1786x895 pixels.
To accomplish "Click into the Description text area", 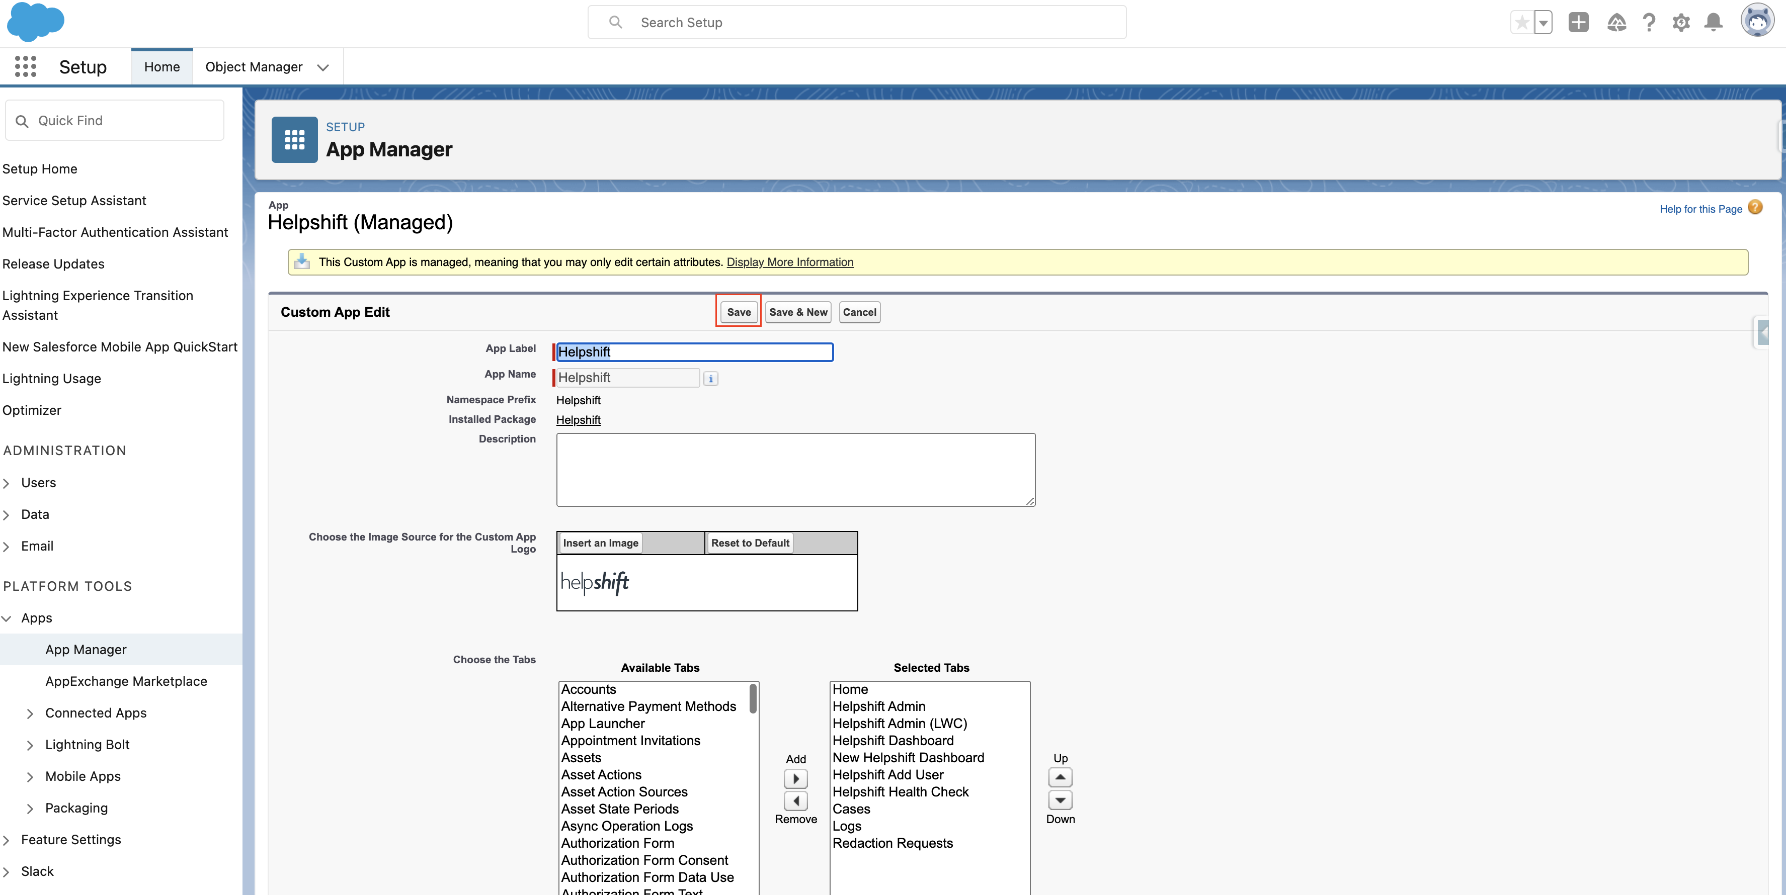I will (x=795, y=469).
